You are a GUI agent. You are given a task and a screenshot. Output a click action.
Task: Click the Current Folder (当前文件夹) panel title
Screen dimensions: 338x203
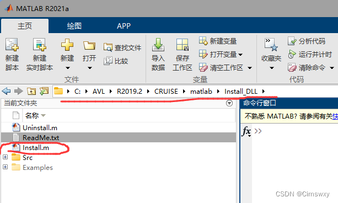20,103
